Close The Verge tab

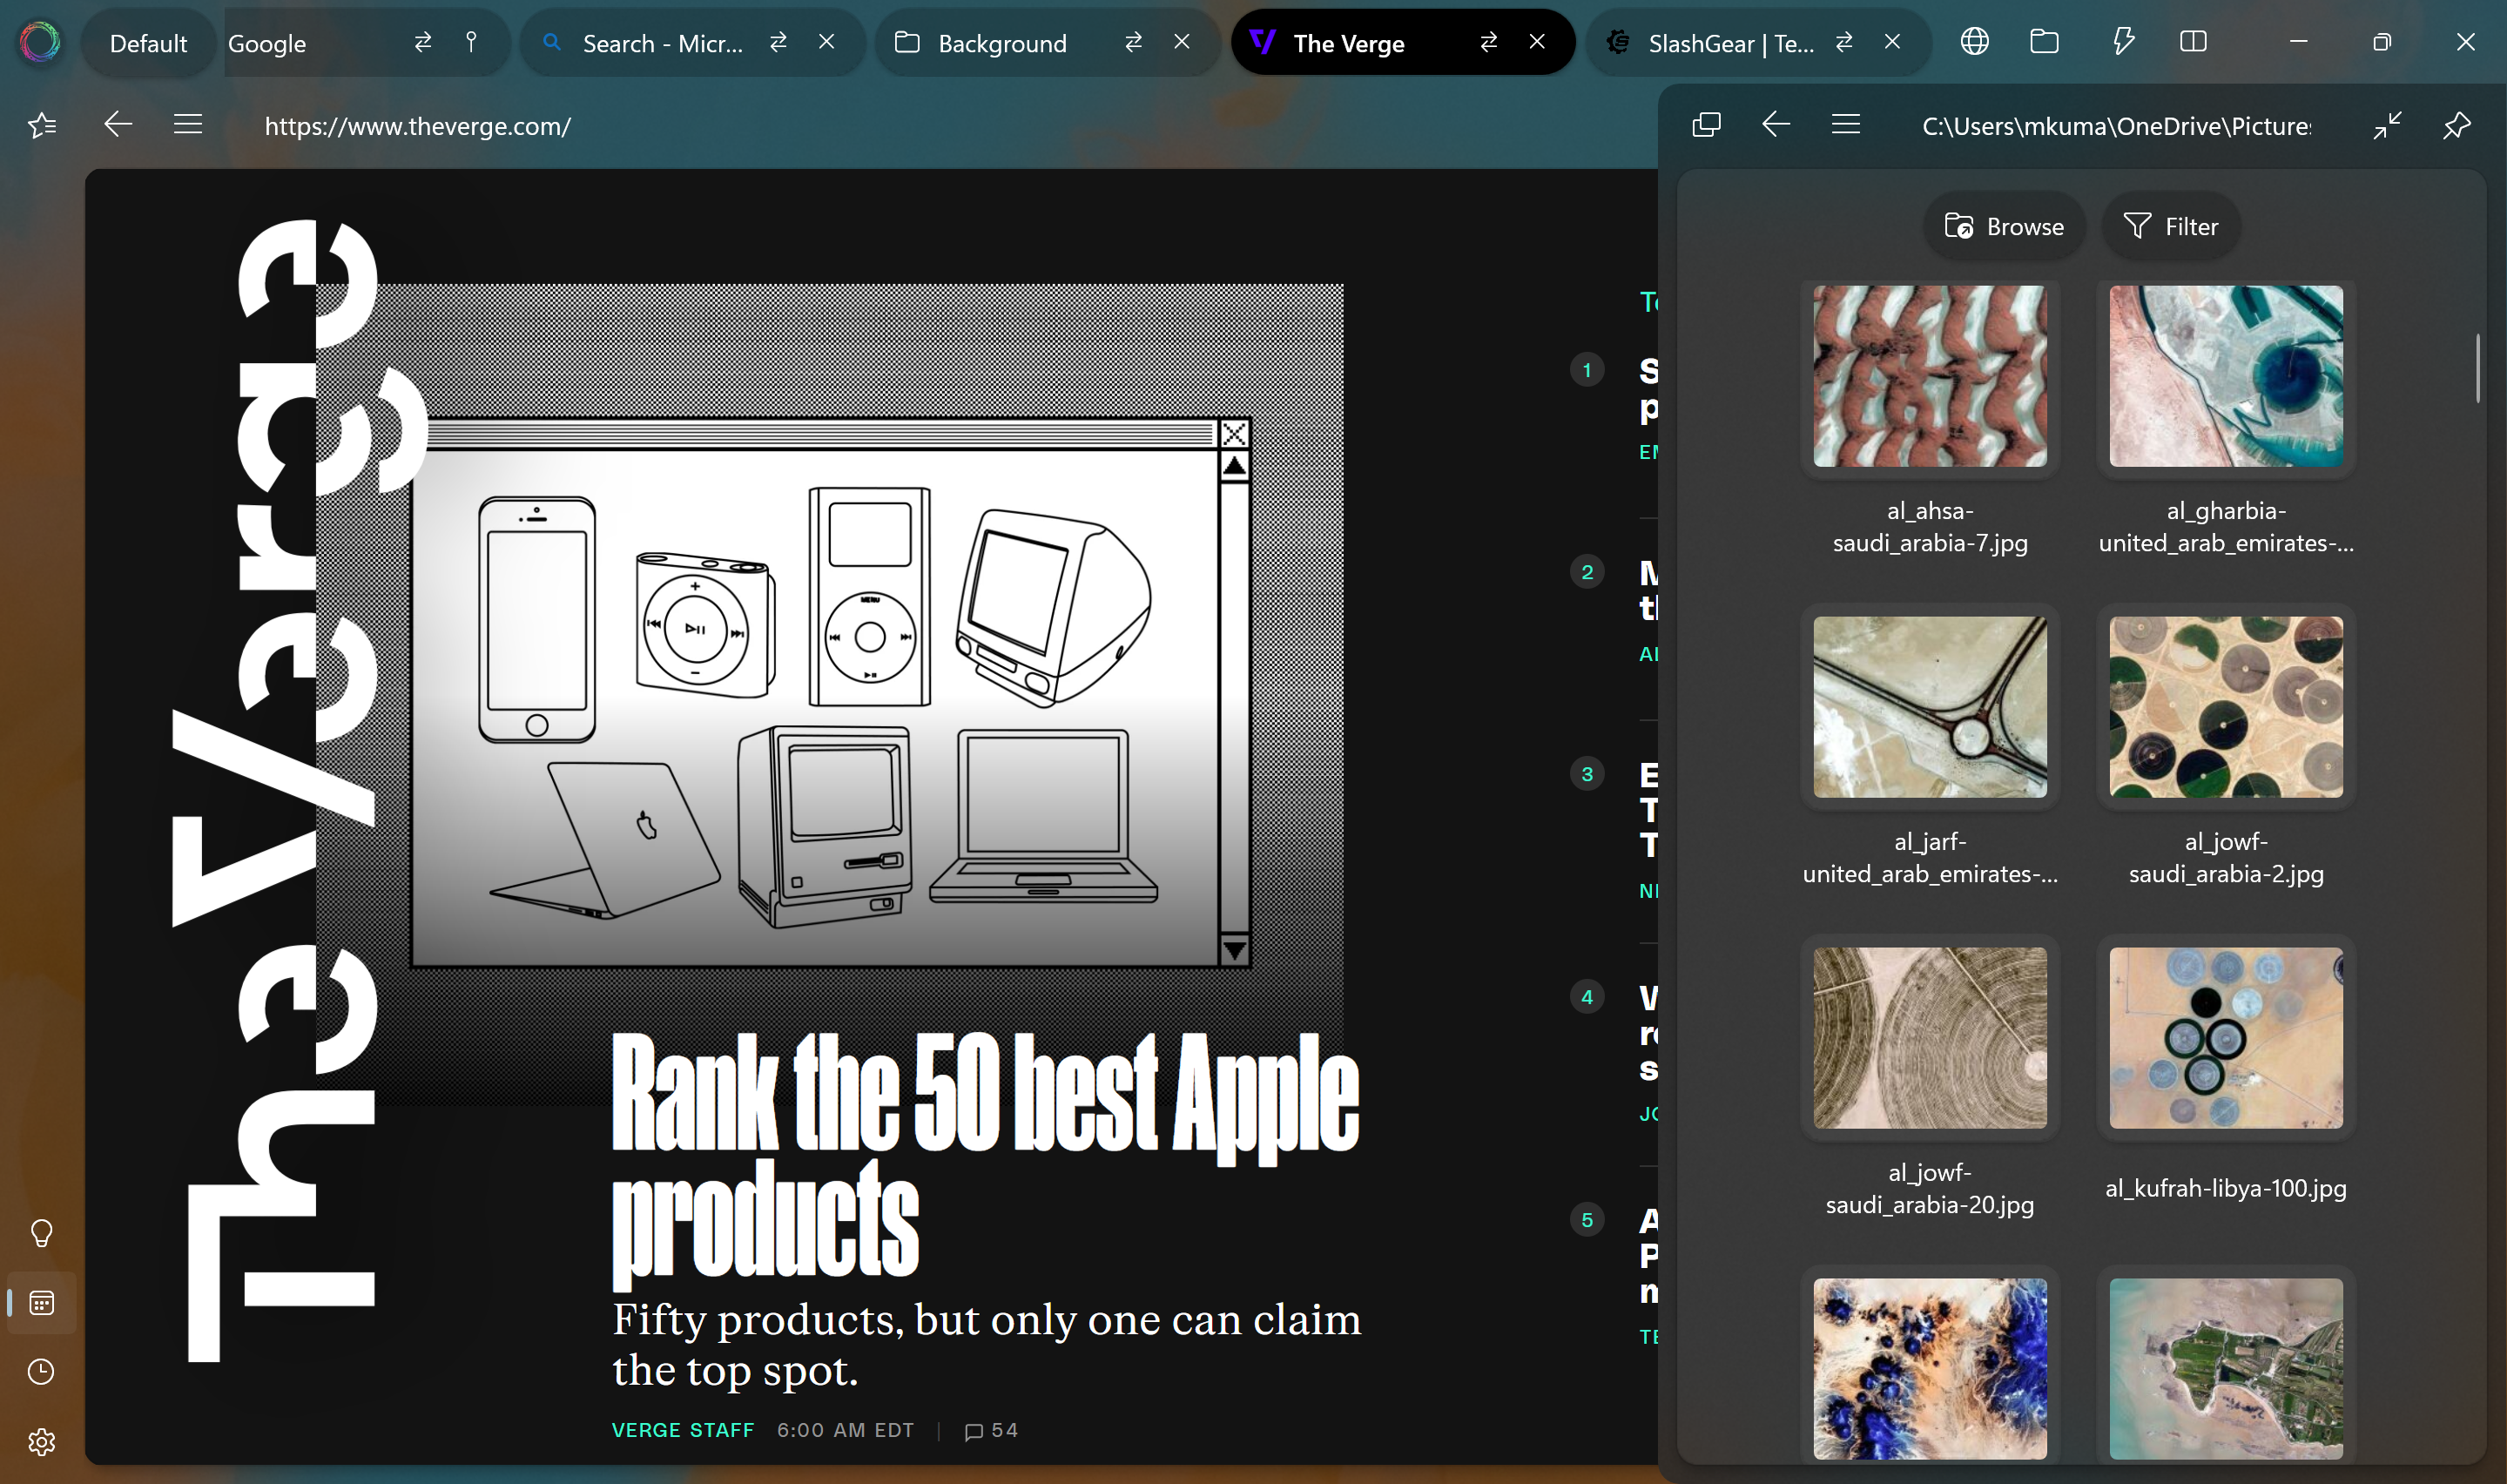(x=1538, y=42)
